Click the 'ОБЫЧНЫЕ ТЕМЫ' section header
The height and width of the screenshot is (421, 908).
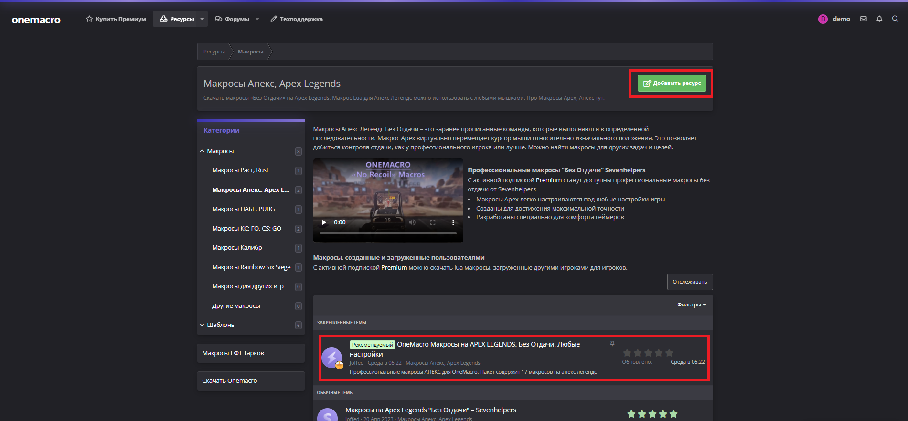click(335, 393)
